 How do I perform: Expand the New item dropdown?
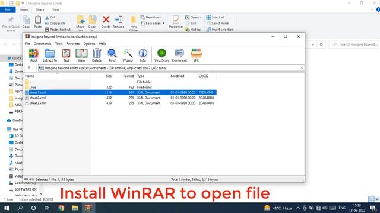tap(151, 17)
